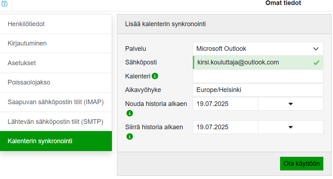Open the Henkilötiedot section
Image resolution: width=333 pixels, height=179 pixels.
(x=56, y=24)
